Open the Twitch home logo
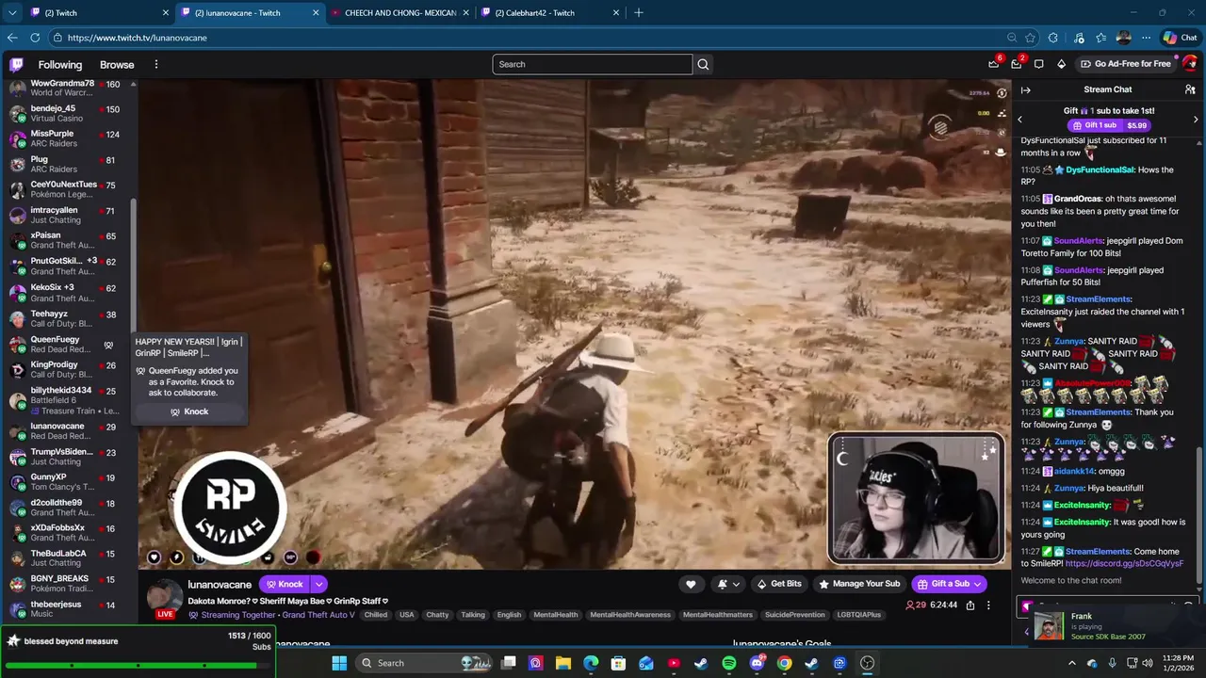The height and width of the screenshot is (678, 1206). coord(16,64)
